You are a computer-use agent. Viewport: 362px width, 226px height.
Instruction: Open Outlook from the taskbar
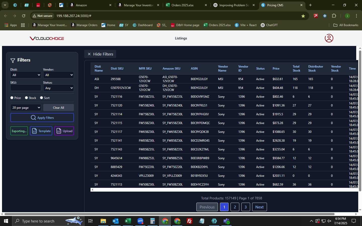click(x=115, y=221)
